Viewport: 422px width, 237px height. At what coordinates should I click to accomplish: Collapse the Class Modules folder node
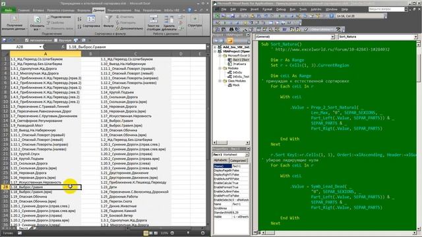click(x=220, y=81)
